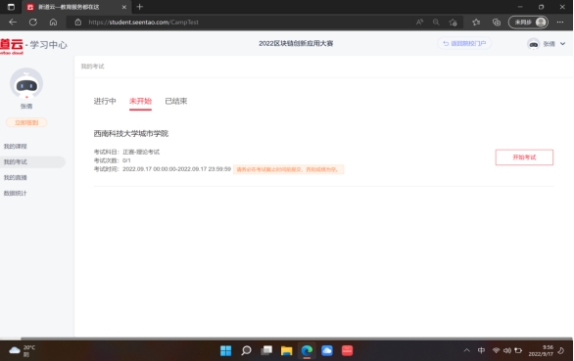This screenshot has width=574, height=361.
Task: Open the zoom magnifier in address bar
Action: (x=436, y=22)
